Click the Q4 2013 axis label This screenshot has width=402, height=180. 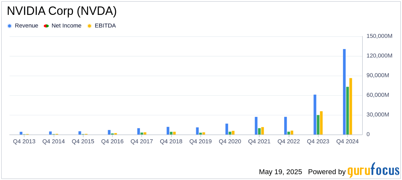pyautogui.click(x=24, y=142)
